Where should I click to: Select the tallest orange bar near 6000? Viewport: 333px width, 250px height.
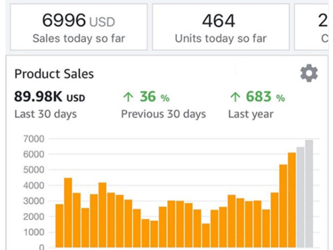292,200
